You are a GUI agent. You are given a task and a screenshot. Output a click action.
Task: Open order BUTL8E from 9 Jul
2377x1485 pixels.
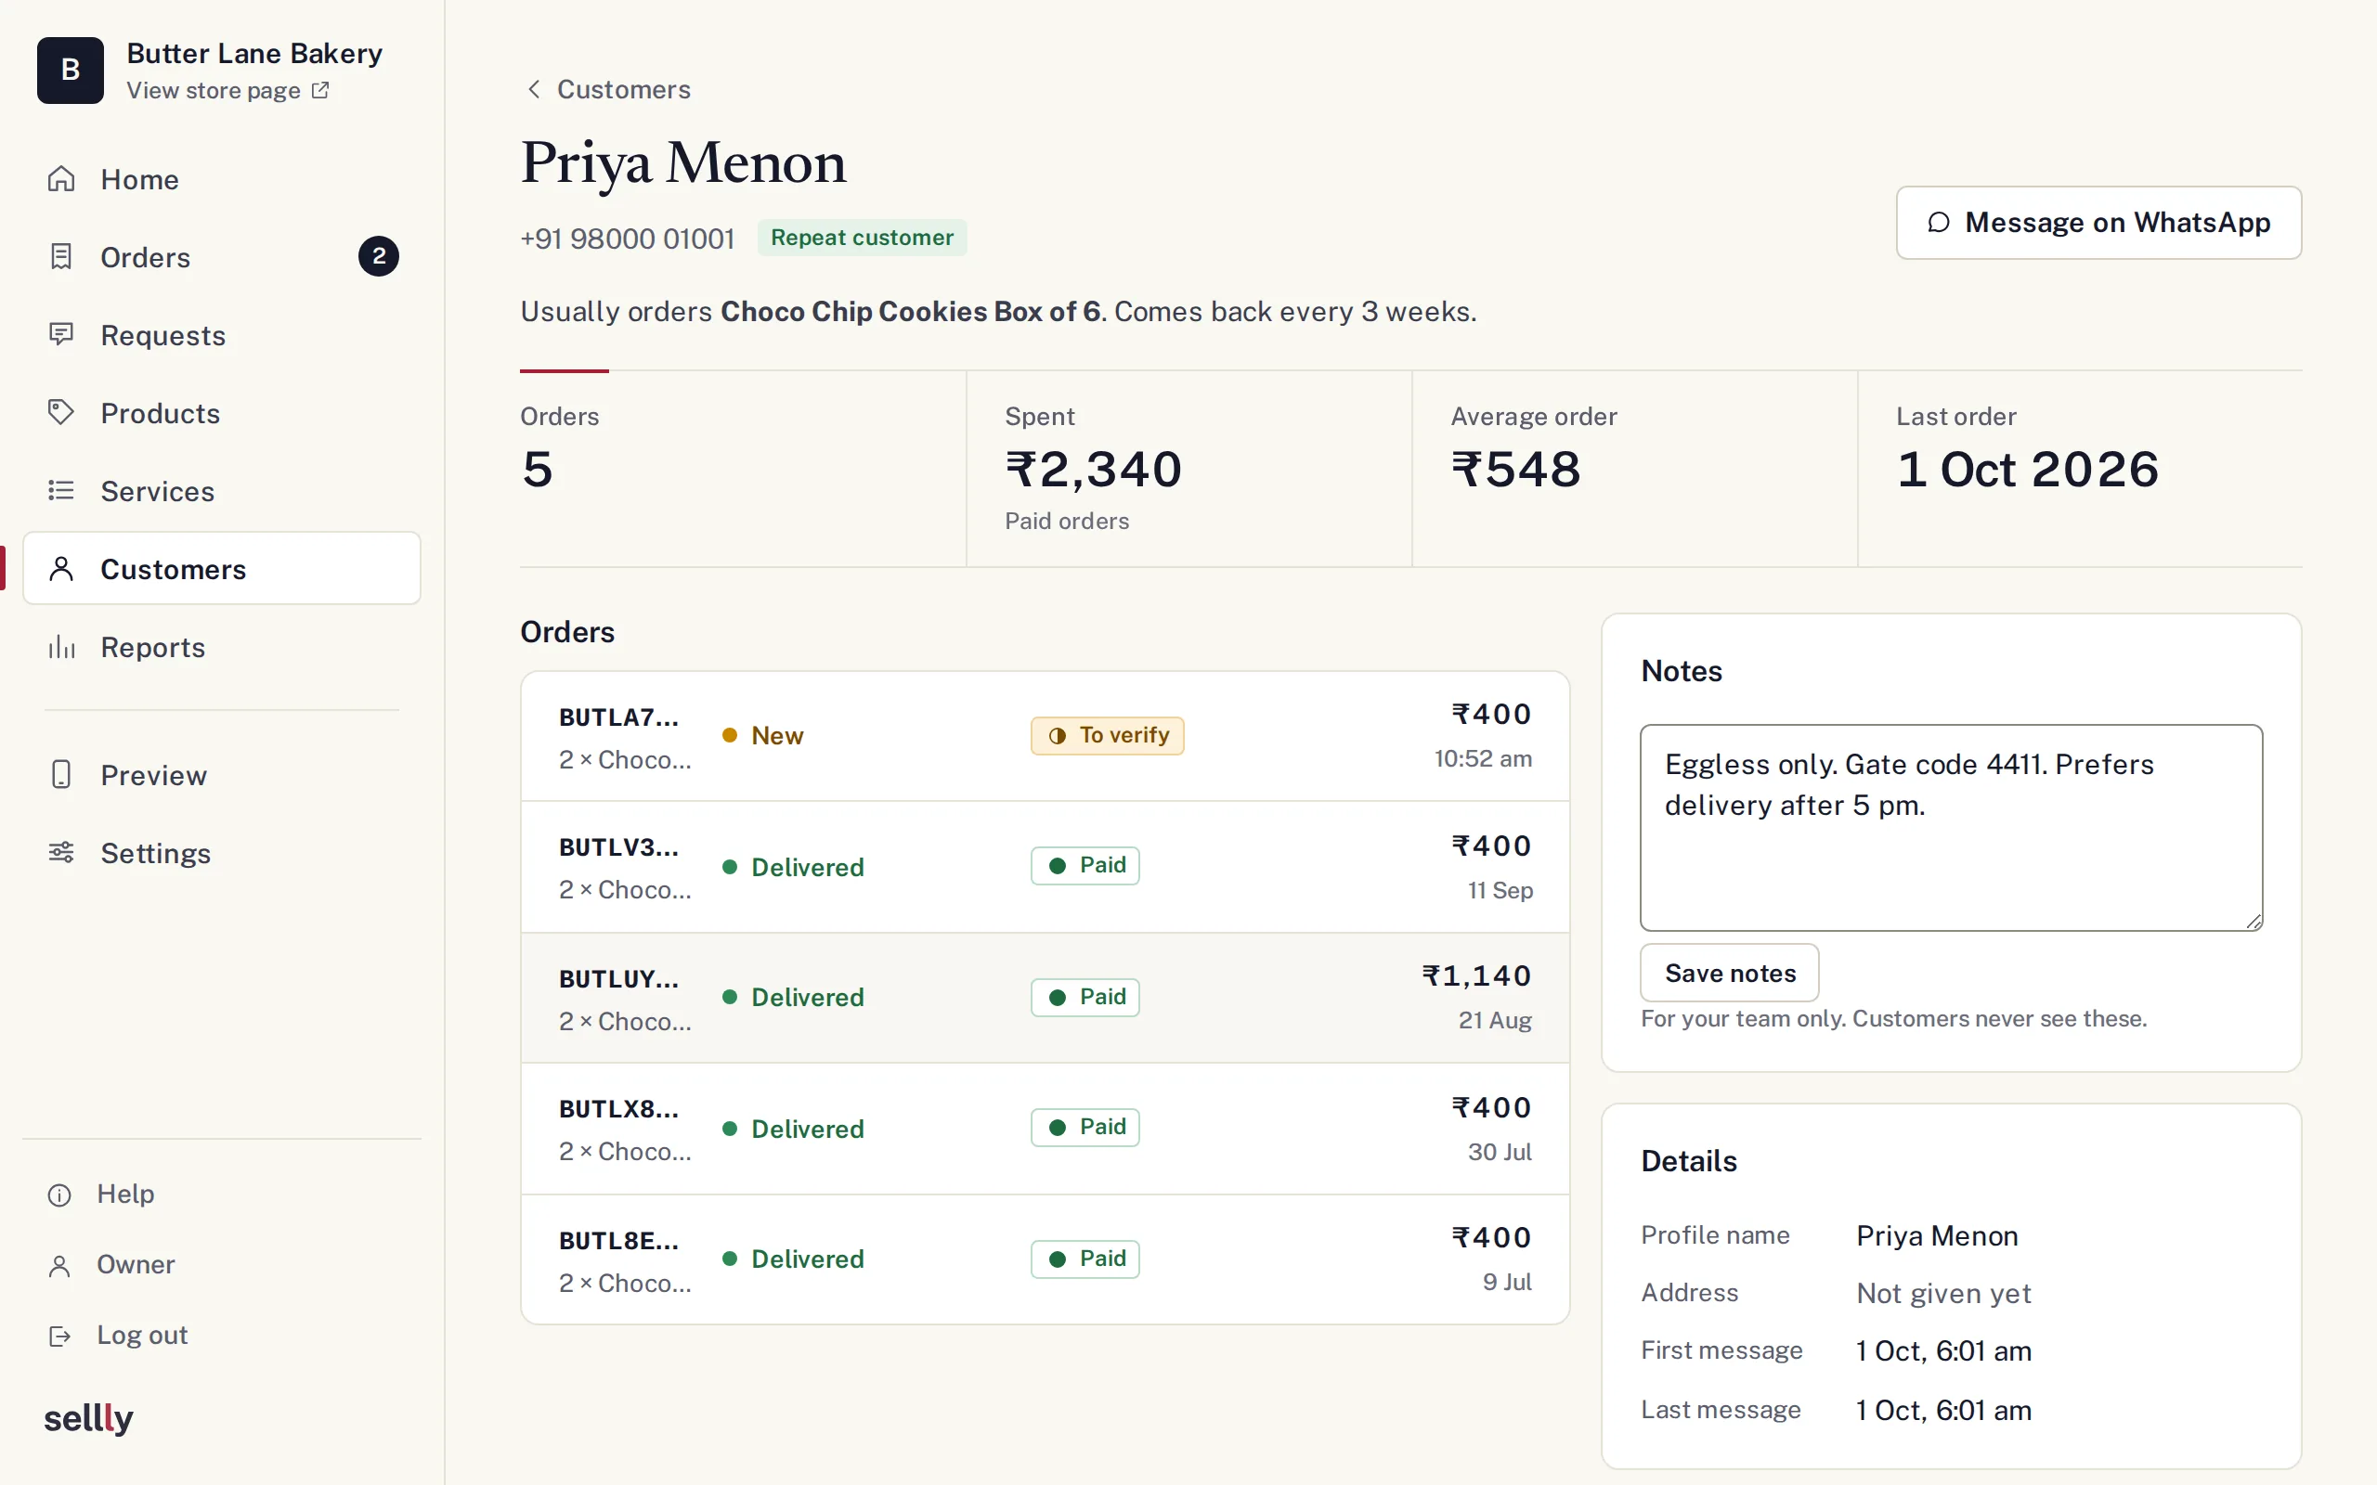pos(1046,1259)
